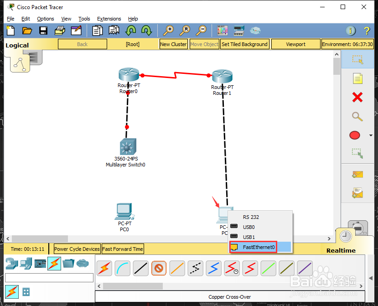378x306 pixels.
Task: Open the Drawing Palette icon
Action: 222,31
